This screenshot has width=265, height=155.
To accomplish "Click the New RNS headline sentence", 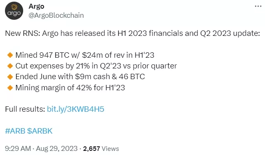I will [132, 33].
